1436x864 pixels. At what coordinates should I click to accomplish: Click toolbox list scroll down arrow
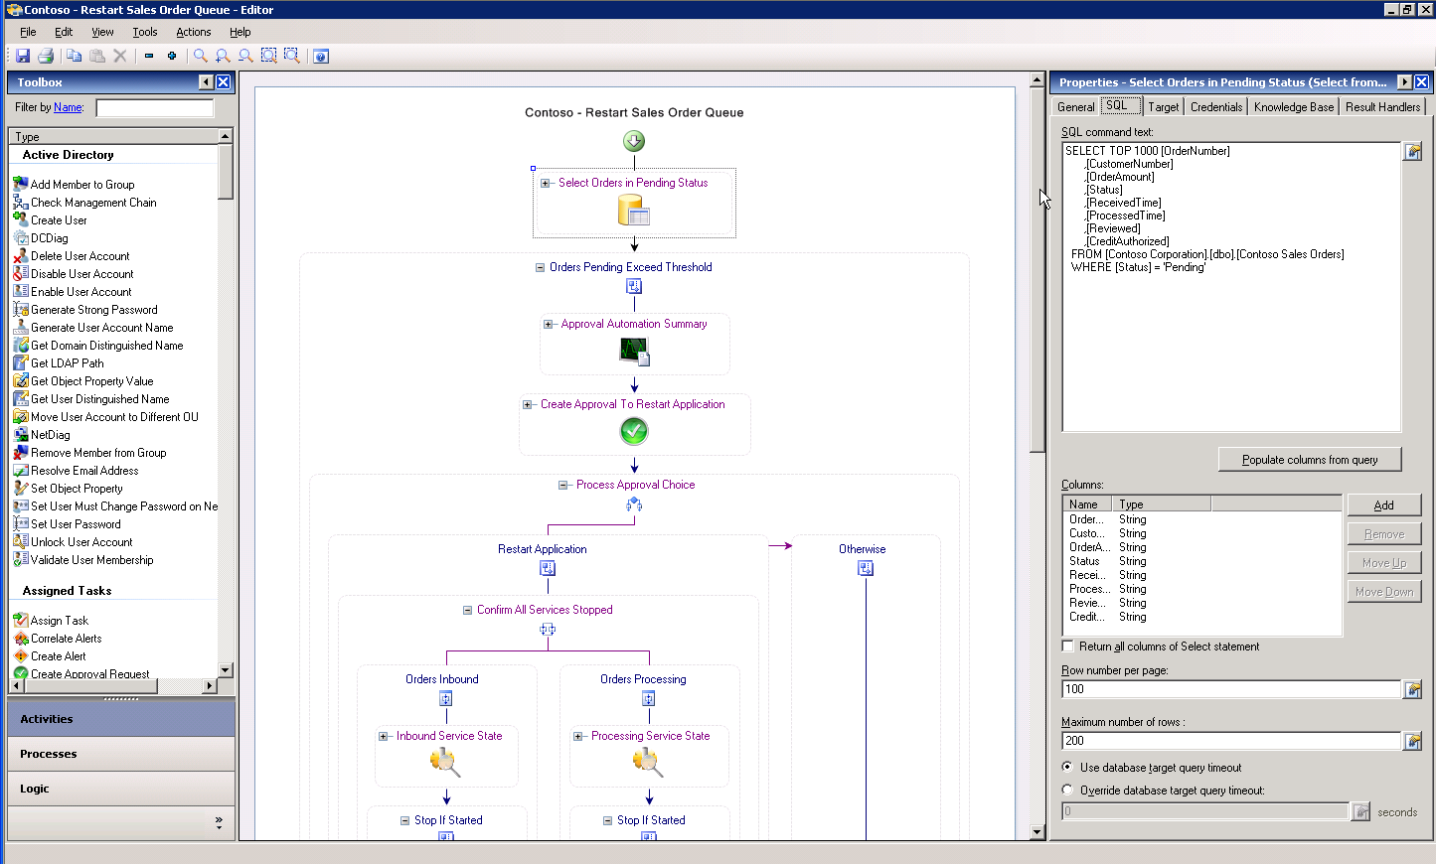coord(226,670)
